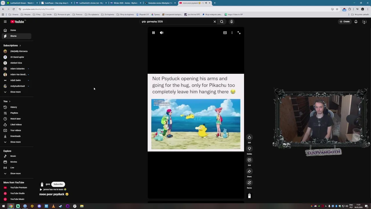The width and height of the screenshot is (371, 209).
Task: Open the Adam Sobaniec subscription
Action: click(16, 69)
